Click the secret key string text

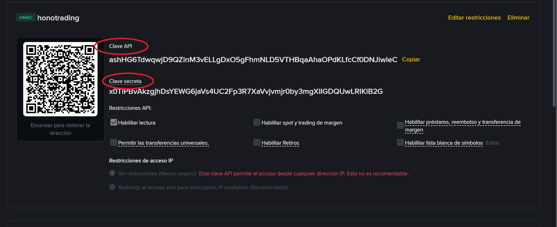(x=246, y=92)
